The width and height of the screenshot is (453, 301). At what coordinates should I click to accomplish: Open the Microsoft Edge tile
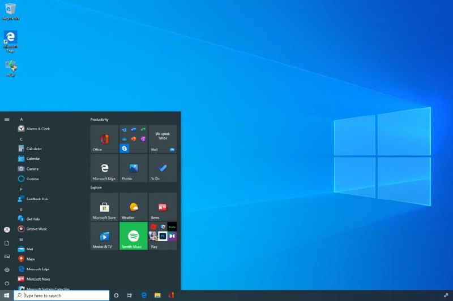[x=104, y=168]
